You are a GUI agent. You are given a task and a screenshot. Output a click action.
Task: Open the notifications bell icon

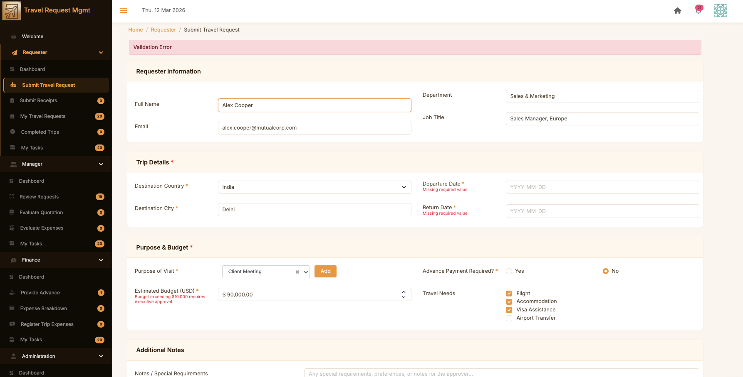tap(698, 10)
